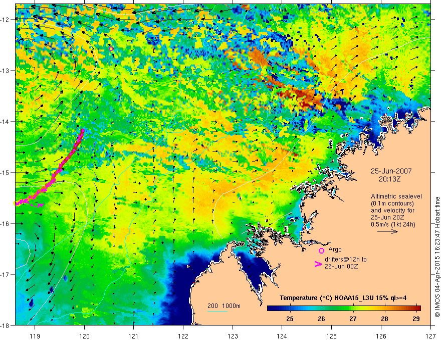
Task: Click latitude axis label '-16'
Action: 6,223
